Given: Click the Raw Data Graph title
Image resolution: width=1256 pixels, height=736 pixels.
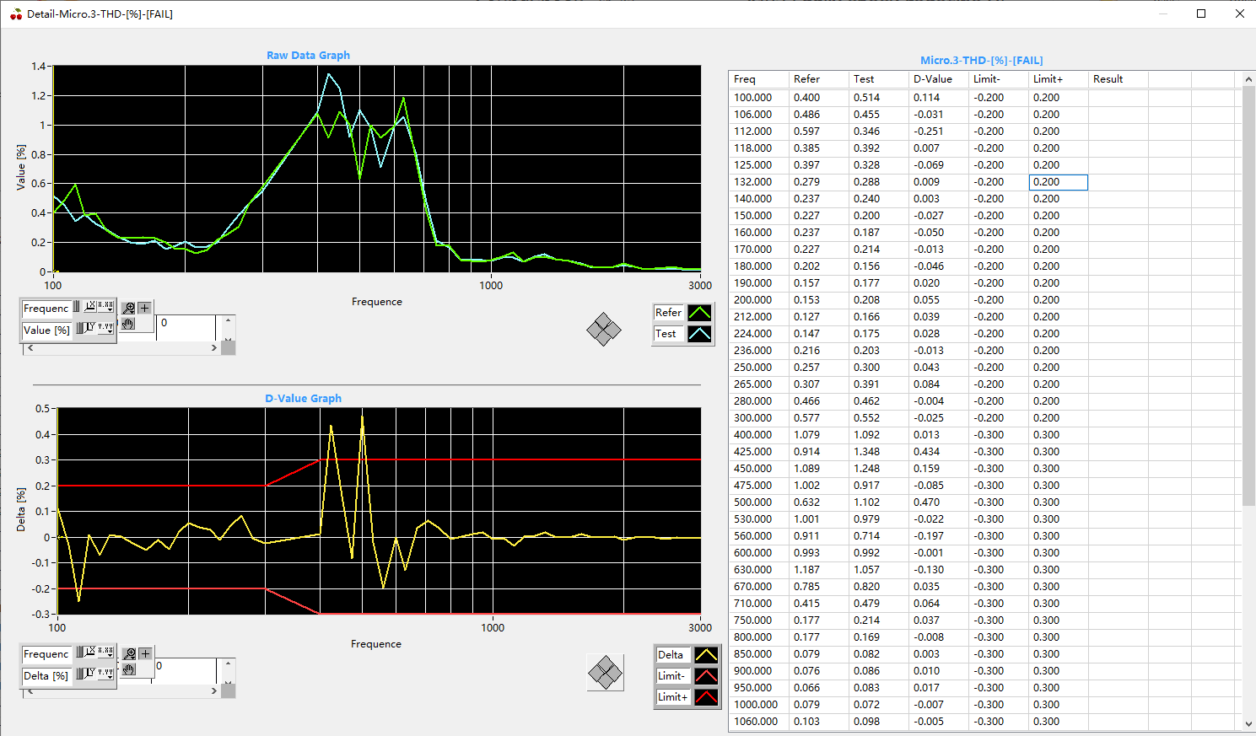Looking at the screenshot, I should [308, 56].
